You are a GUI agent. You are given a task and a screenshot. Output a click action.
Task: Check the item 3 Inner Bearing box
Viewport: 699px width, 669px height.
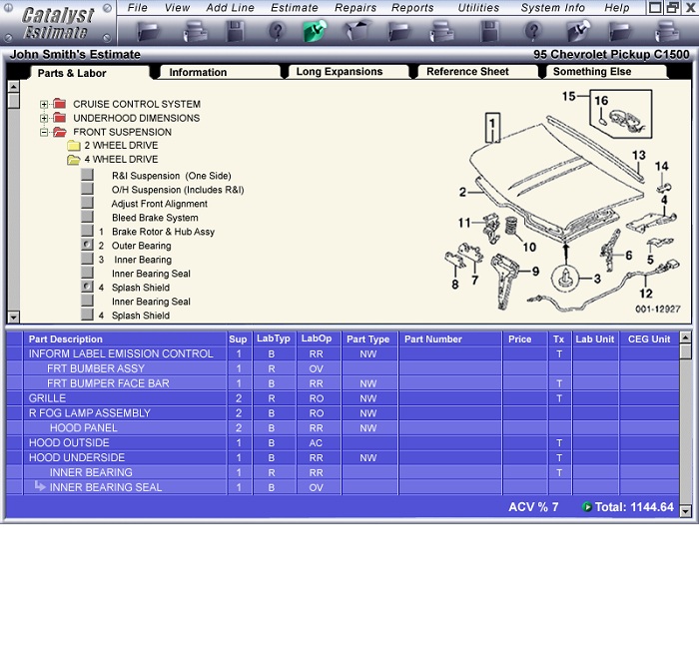point(87,259)
